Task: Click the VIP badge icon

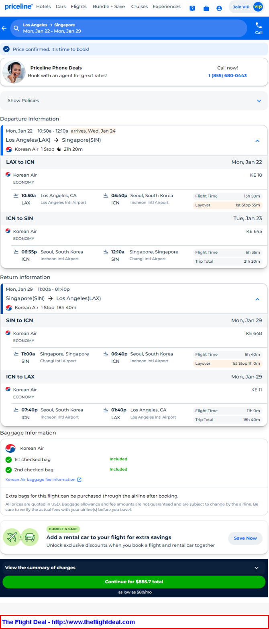Action: (x=258, y=7)
